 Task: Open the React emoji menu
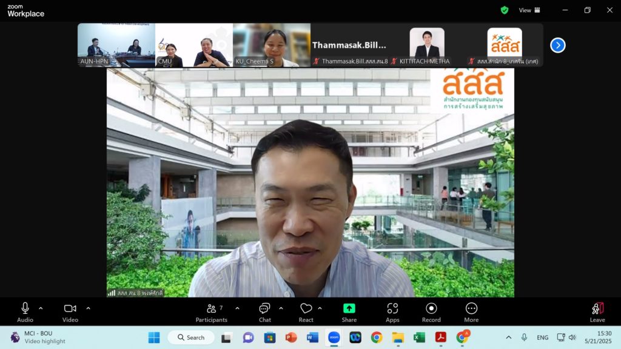306,311
